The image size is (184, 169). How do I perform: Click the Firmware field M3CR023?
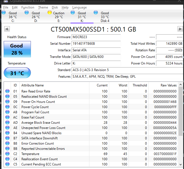click(96, 37)
